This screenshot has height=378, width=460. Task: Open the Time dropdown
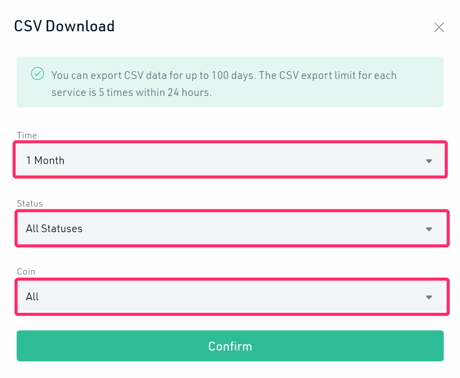230,160
